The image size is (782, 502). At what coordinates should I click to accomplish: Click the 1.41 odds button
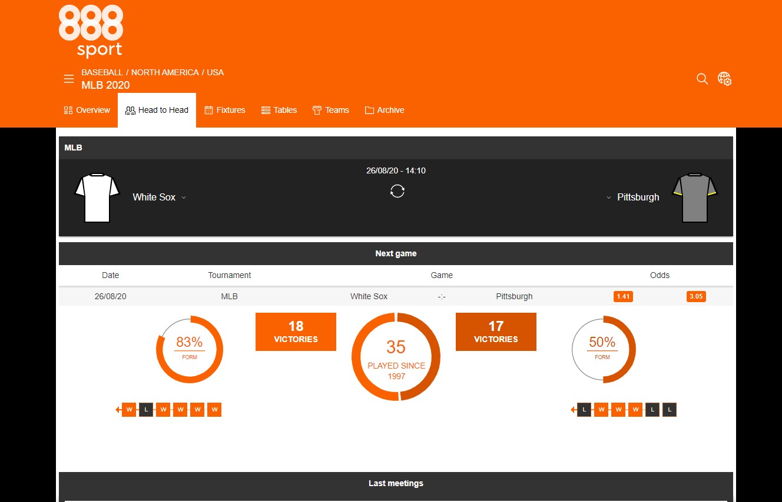click(623, 296)
